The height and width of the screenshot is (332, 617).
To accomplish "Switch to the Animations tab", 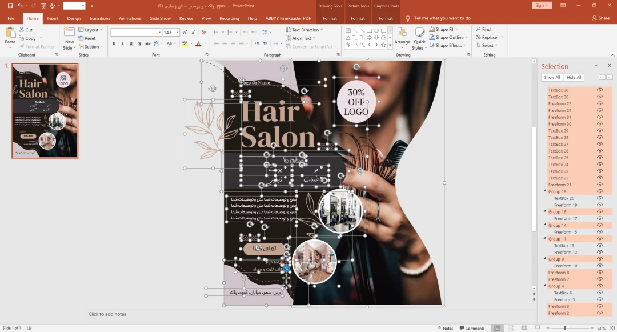I will pos(130,18).
